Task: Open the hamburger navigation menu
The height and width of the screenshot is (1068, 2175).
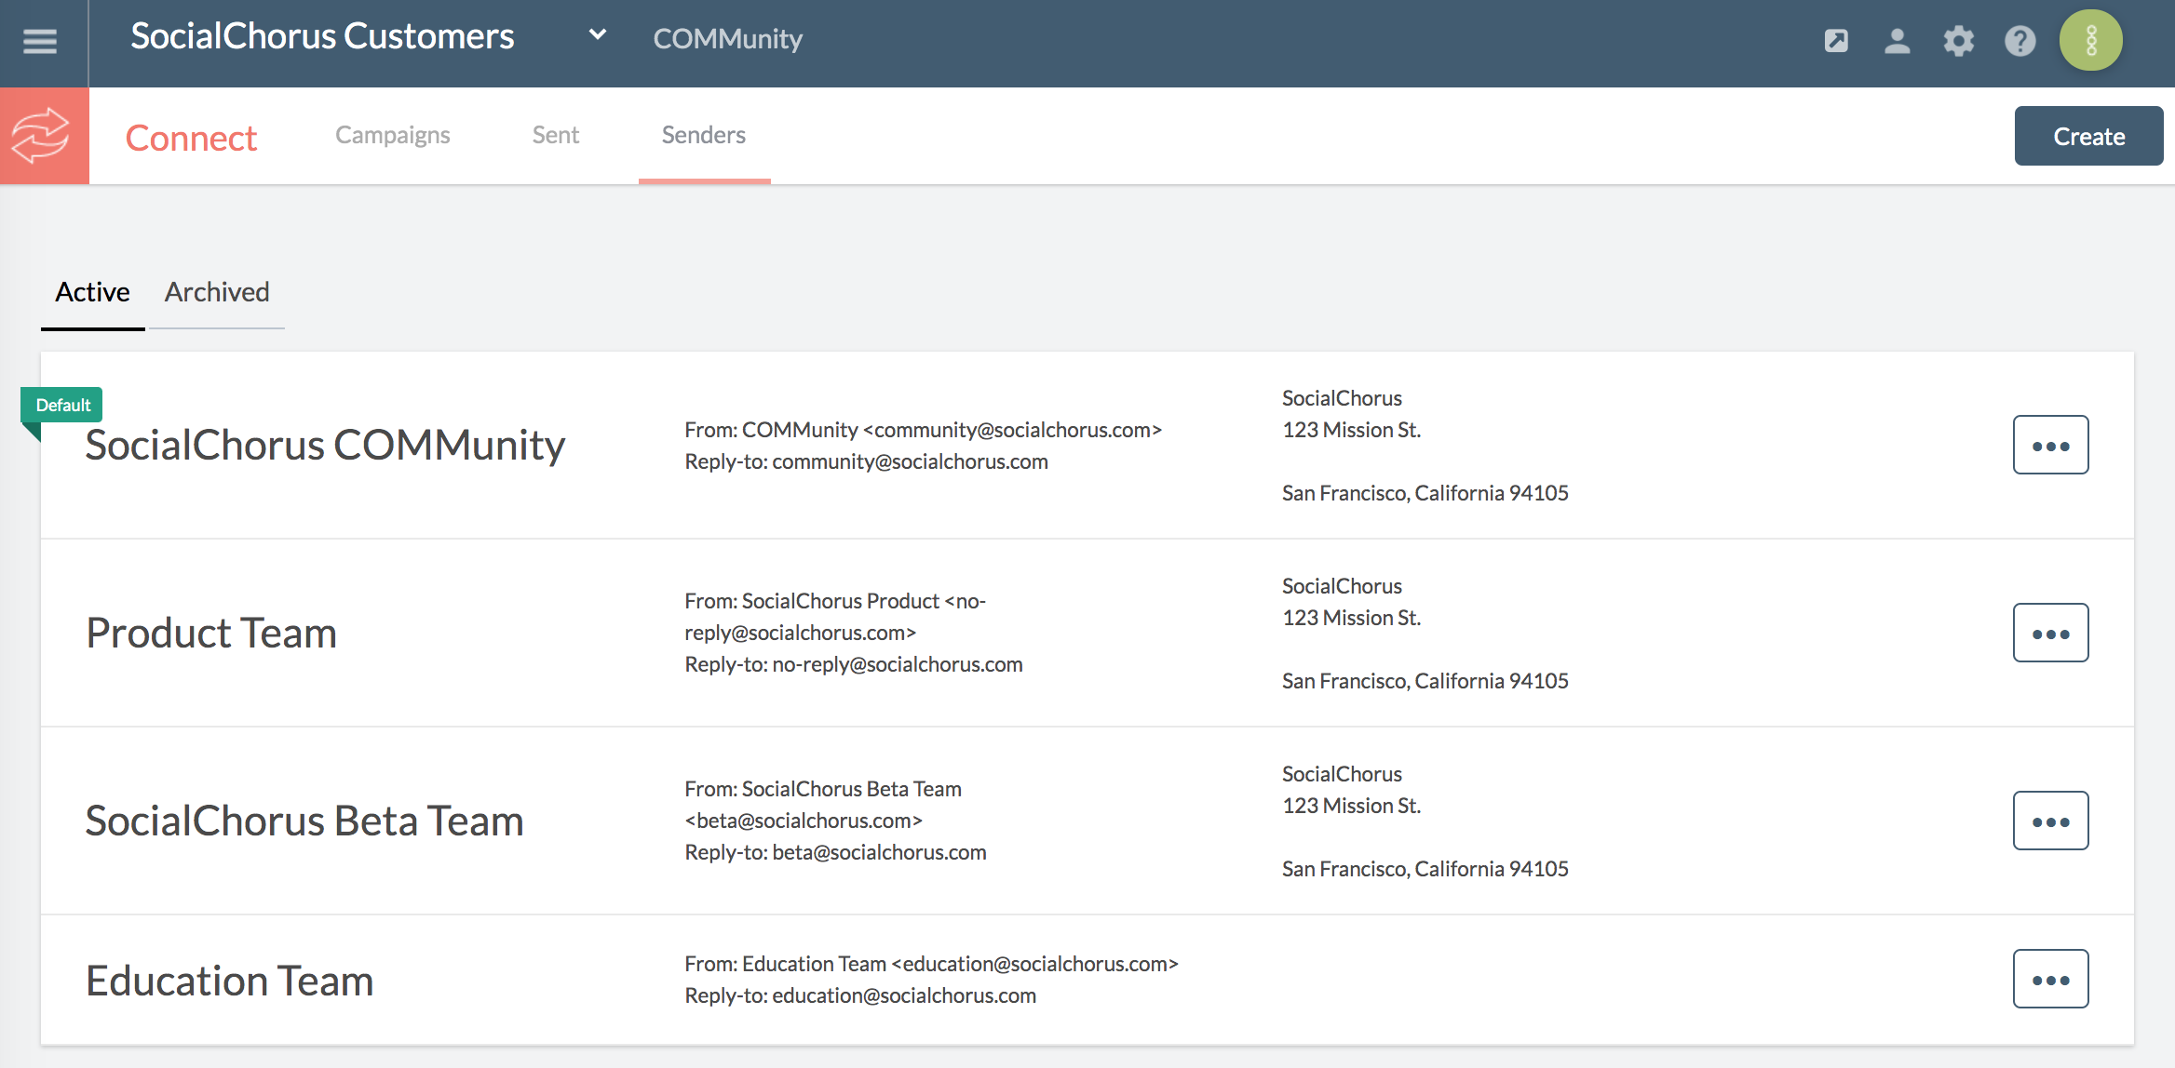Action: click(40, 40)
